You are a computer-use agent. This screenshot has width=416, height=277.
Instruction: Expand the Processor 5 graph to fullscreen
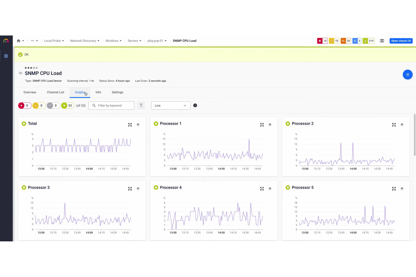(394, 189)
